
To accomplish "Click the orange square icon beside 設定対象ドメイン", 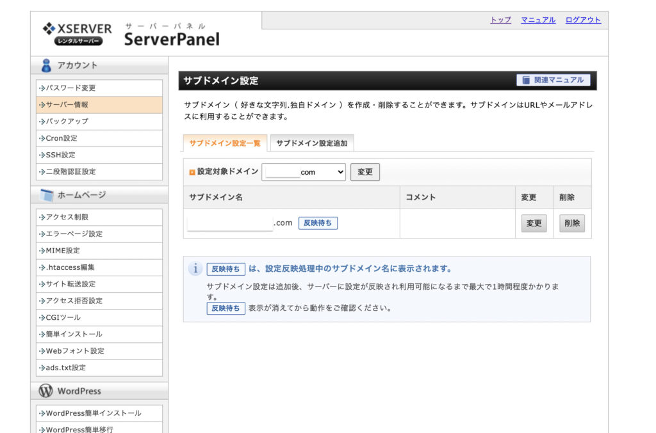I will coord(192,172).
